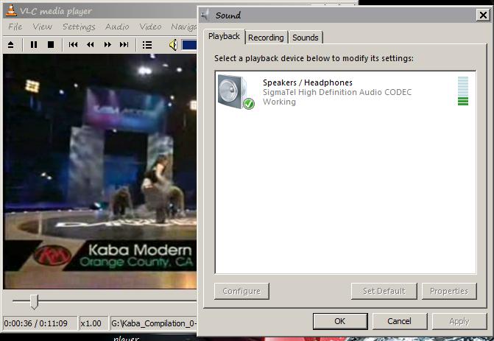
Task: Confirm with the OK button
Action: pos(340,321)
